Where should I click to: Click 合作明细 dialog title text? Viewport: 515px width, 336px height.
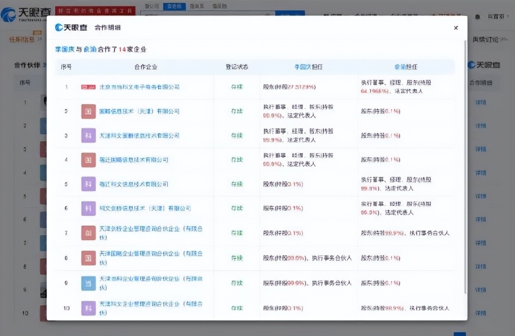[x=108, y=27]
